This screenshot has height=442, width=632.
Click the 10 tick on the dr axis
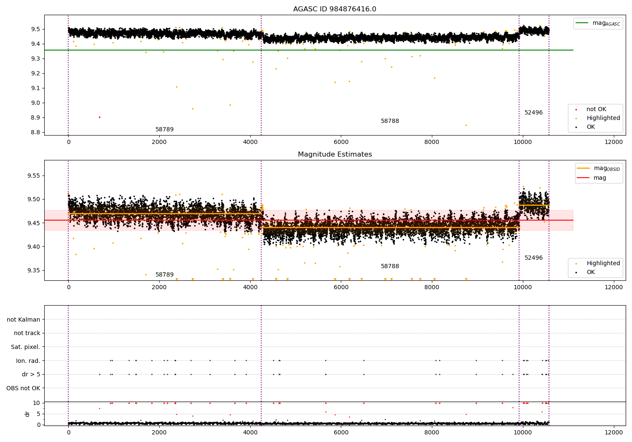[x=37, y=403]
